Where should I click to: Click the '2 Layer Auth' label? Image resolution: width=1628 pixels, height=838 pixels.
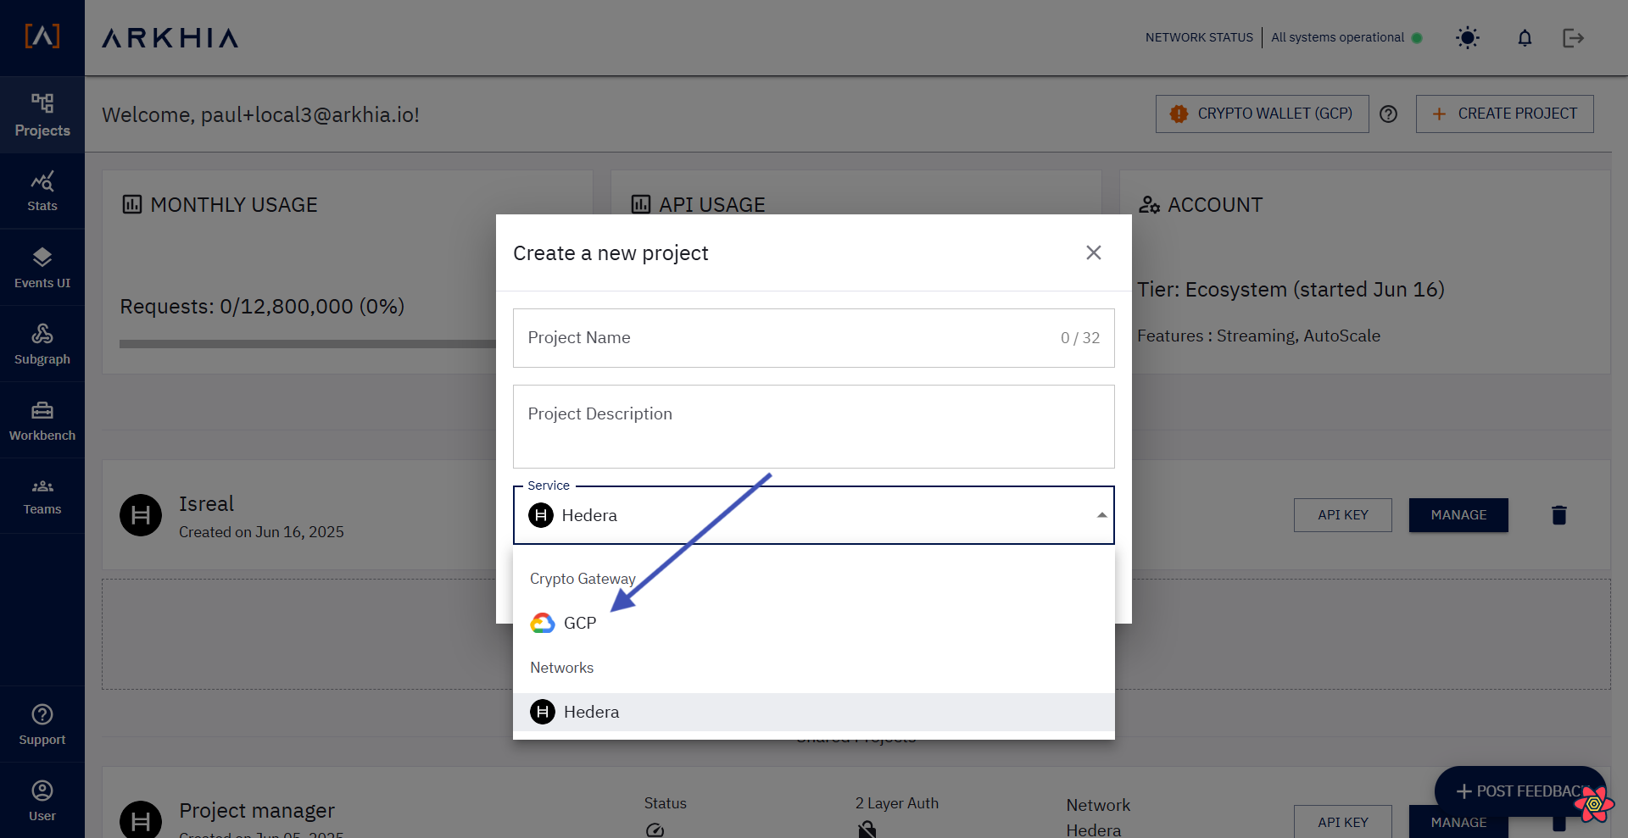click(896, 803)
